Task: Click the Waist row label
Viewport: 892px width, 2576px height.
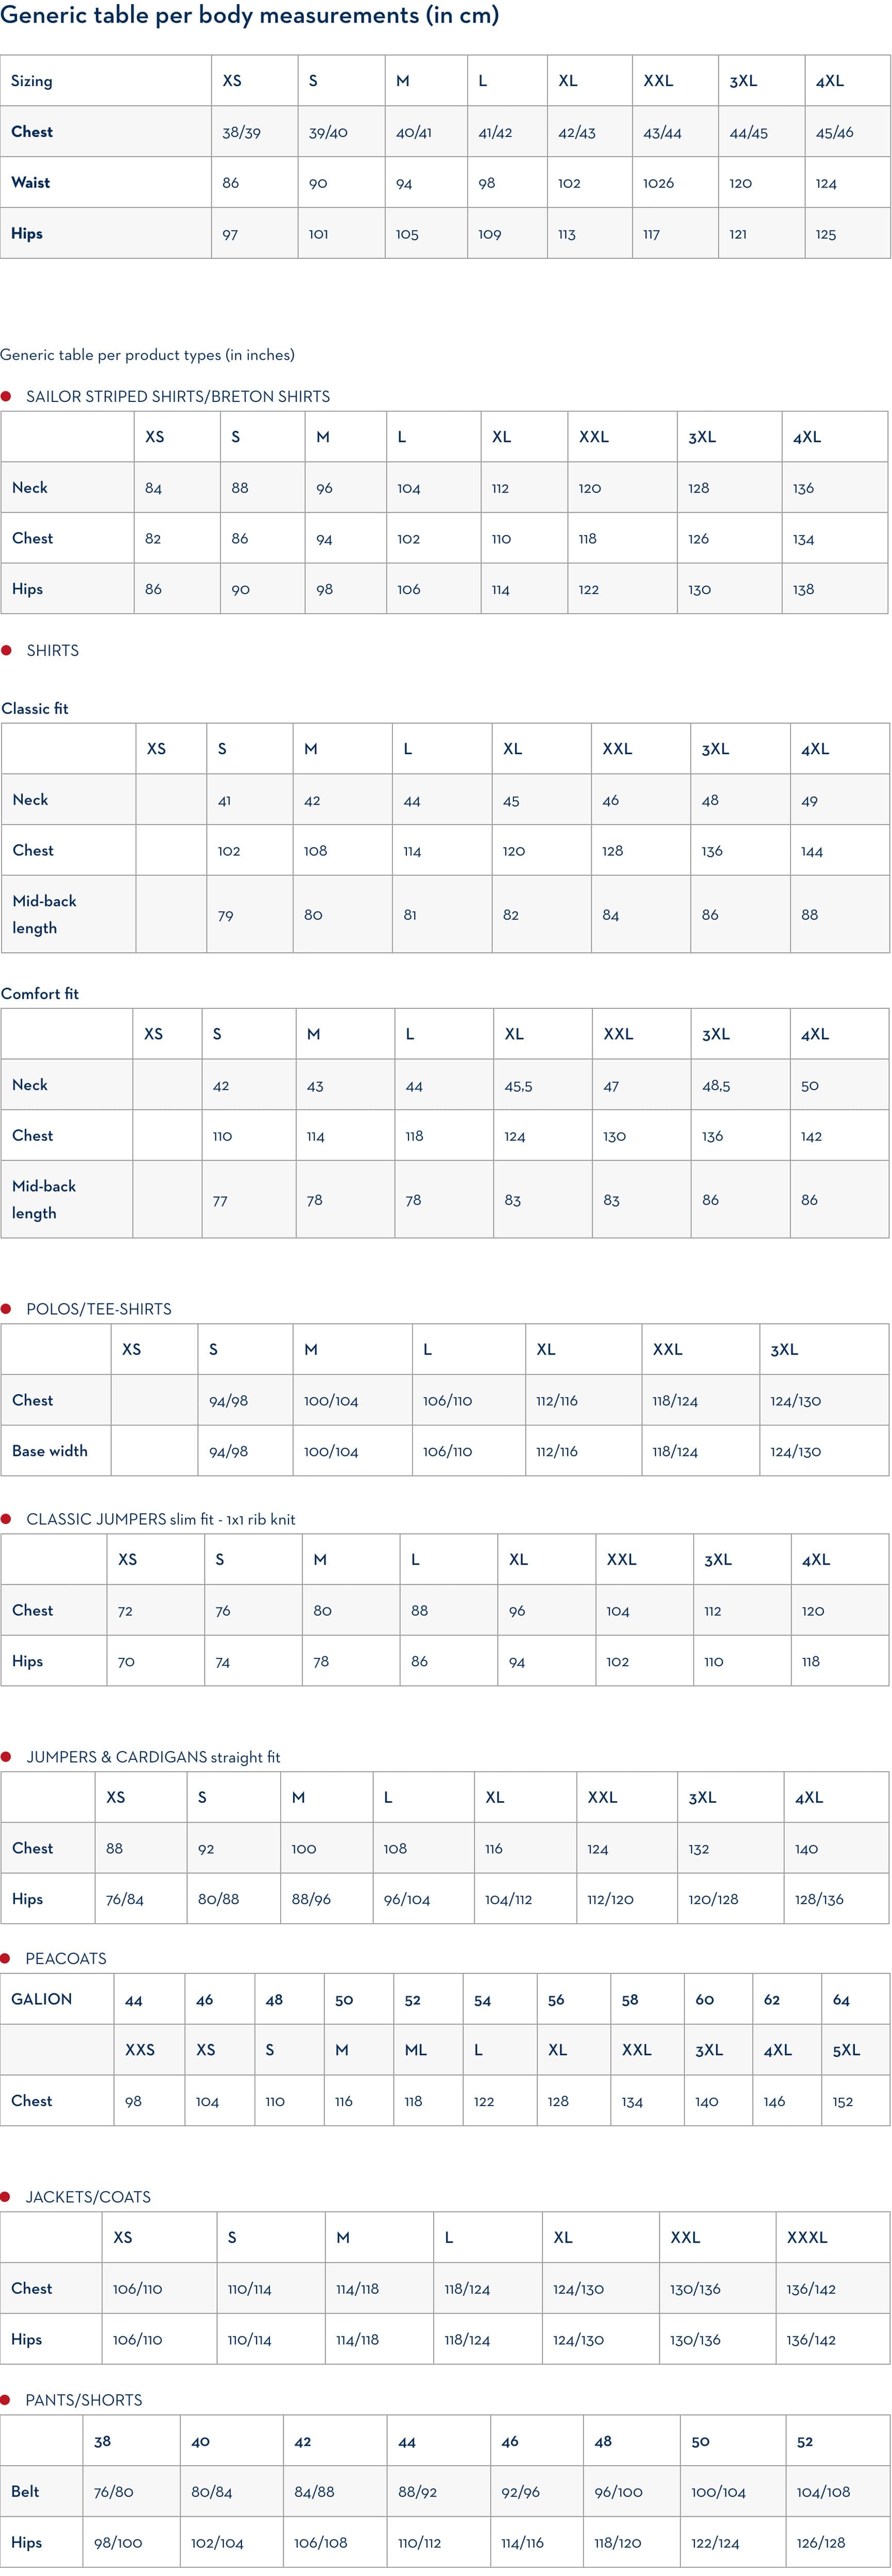Action: pos(31,182)
